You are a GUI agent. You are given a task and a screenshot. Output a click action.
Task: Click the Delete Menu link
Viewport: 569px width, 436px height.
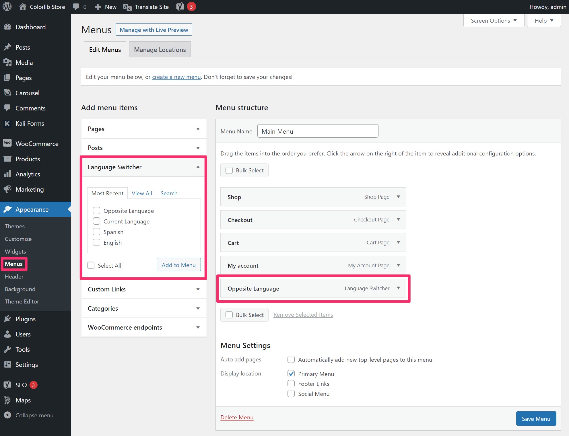[237, 417]
